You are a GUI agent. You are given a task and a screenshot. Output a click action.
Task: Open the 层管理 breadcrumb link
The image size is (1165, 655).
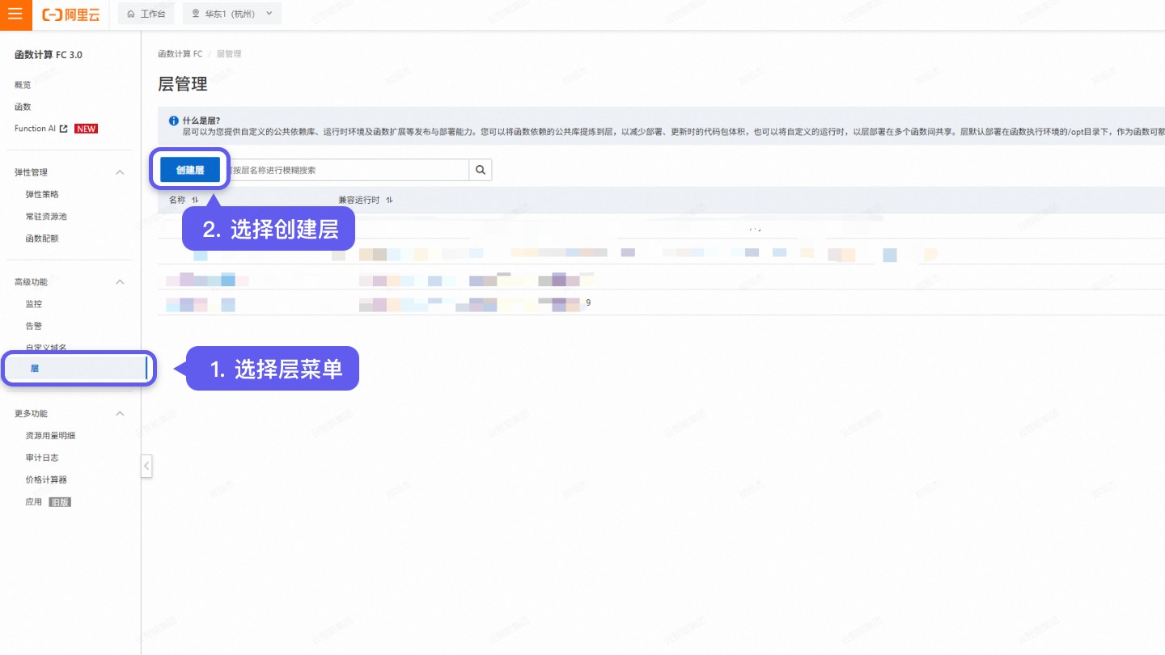point(229,53)
